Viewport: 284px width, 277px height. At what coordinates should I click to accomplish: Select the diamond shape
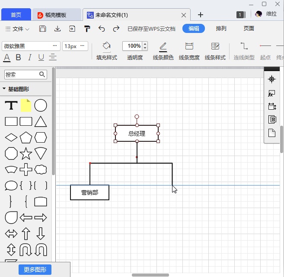(11, 137)
